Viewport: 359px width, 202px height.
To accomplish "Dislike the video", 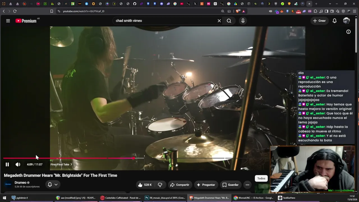I will [x=160, y=185].
